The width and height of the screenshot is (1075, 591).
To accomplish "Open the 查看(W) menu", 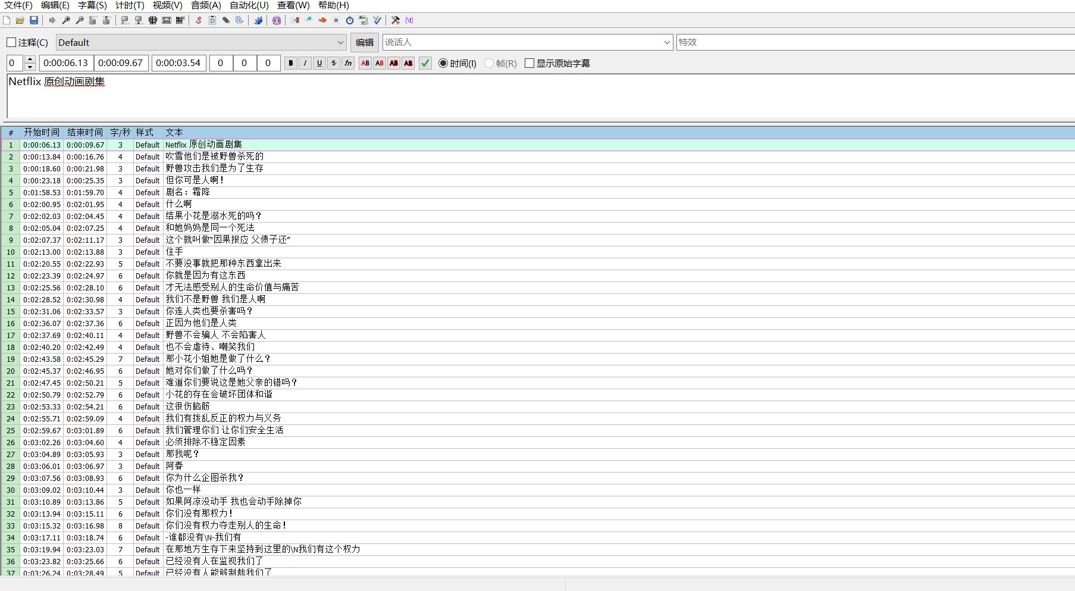I will (293, 5).
